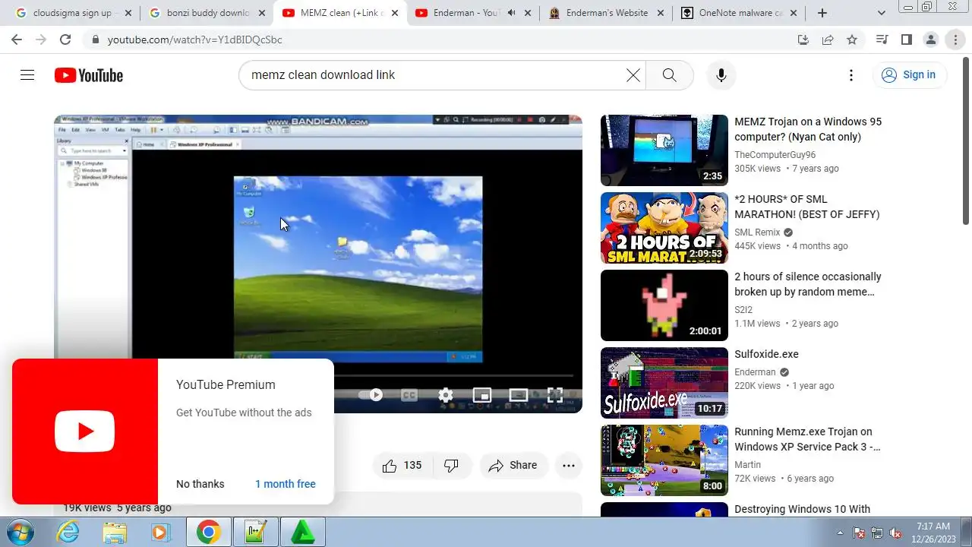Mute the Enderman tab via speaker icon
This screenshot has width=972, height=547.
511,13
